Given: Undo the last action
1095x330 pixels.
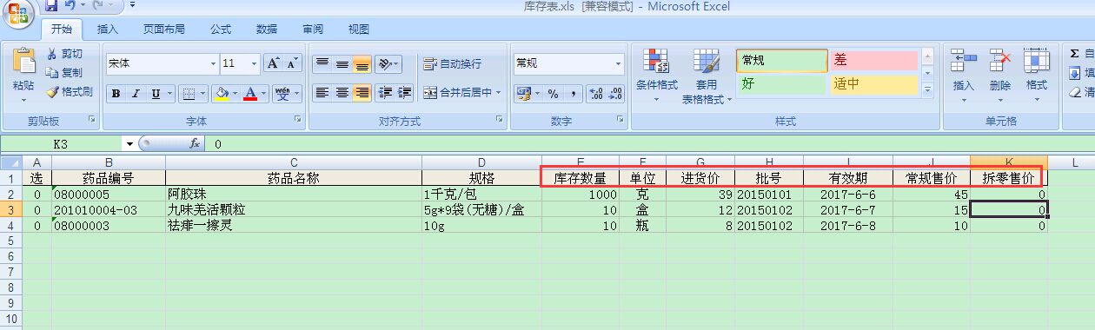Looking at the screenshot, I should [x=69, y=6].
